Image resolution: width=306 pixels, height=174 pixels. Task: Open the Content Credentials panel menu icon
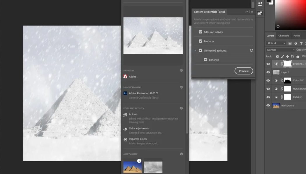[x=251, y=12]
